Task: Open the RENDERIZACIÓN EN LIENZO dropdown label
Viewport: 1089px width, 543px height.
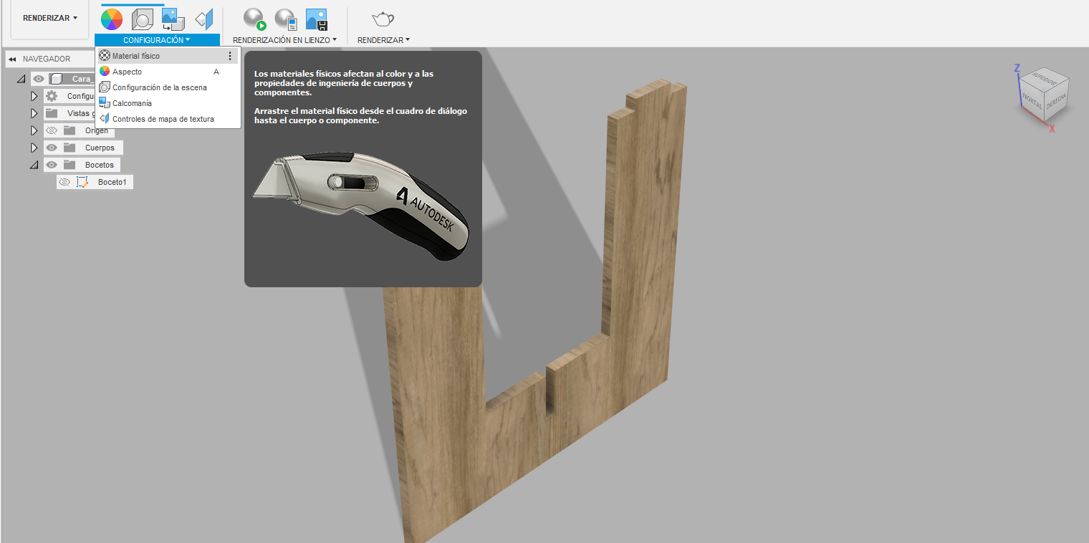Action: [285, 40]
